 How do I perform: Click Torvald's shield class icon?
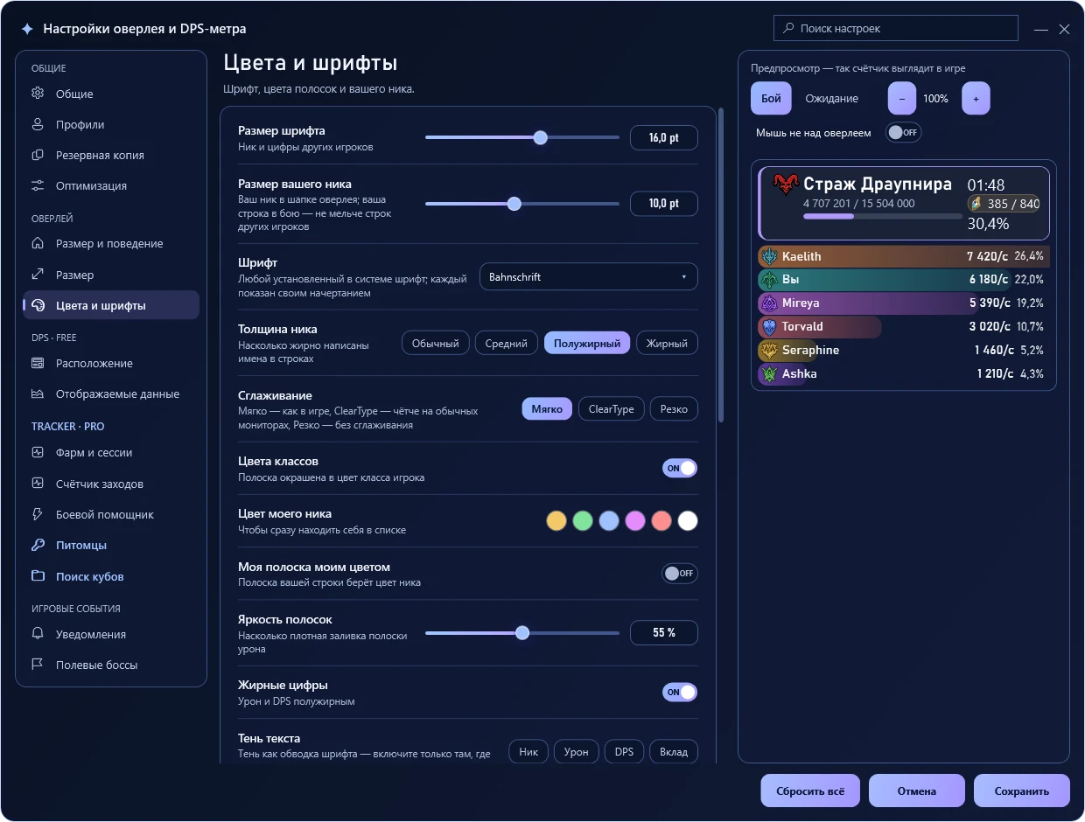click(769, 327)
